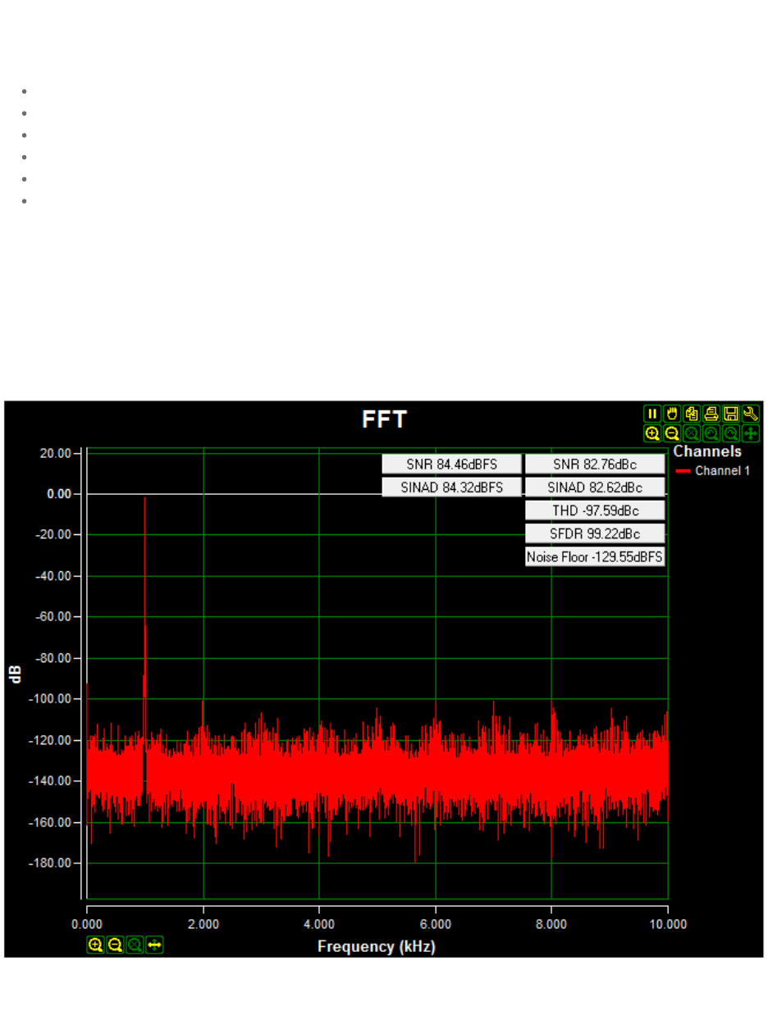Toggle Channel 1 in the legend
The height and width of the screenshot is (1034, 768).
[722, 471]
